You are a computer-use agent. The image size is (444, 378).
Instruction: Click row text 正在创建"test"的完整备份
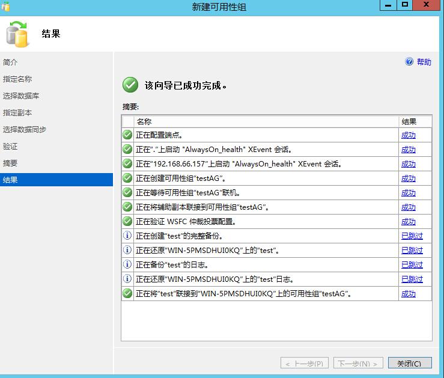coord(179,236)
